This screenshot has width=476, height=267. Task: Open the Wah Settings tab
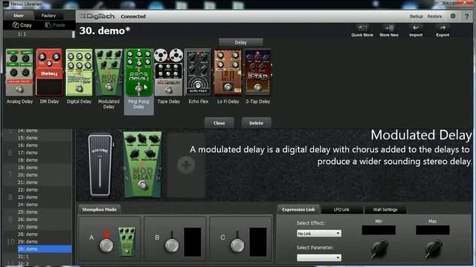[385, 209]
